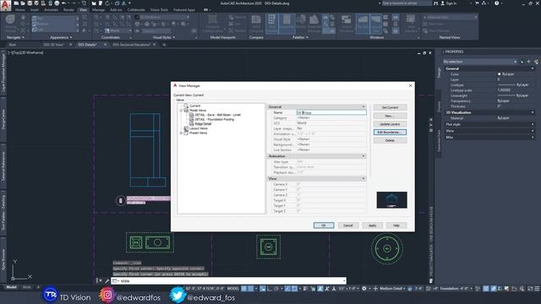Open the Manage ribbon tab

point(98,10)
